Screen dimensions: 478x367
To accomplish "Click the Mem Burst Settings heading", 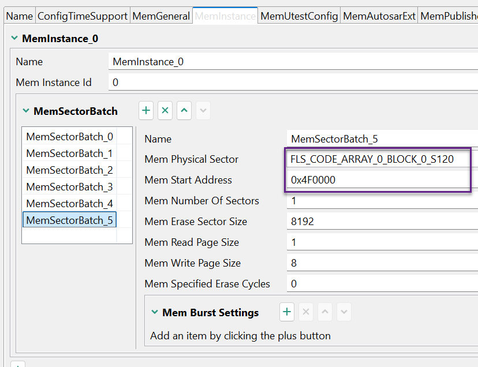I will tap(210, 312).
